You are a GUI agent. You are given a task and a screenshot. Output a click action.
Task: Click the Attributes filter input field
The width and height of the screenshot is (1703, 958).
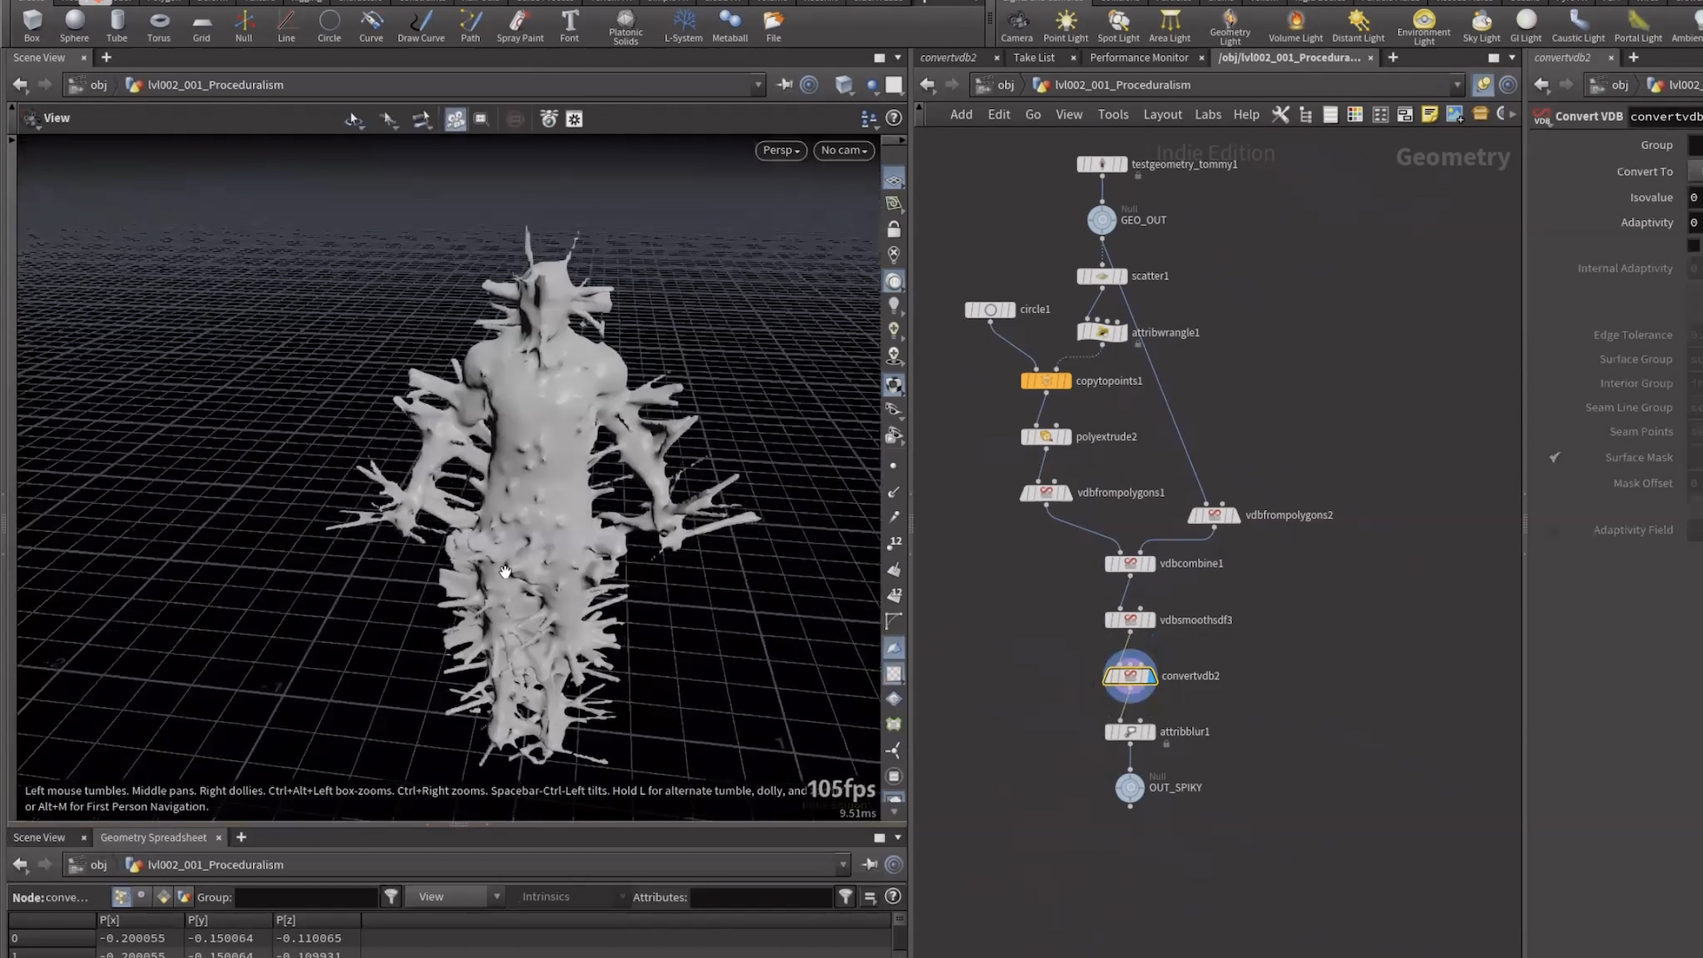click(x=761, y=897)
